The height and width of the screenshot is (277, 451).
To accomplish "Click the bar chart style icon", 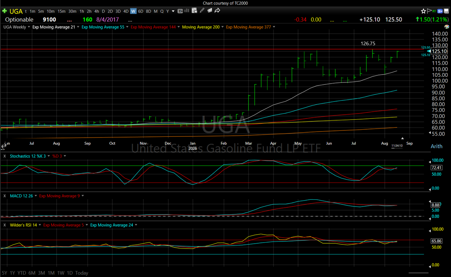I will [187, 11].
